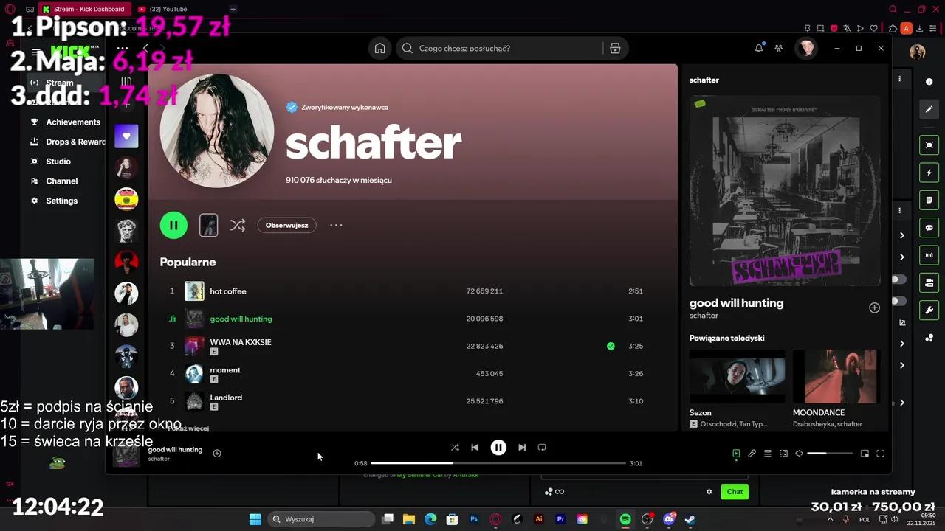The width and height of the screenshot is (945, 531).
Task: Seek in the track progress bar
Action: [x=498, y=463]
